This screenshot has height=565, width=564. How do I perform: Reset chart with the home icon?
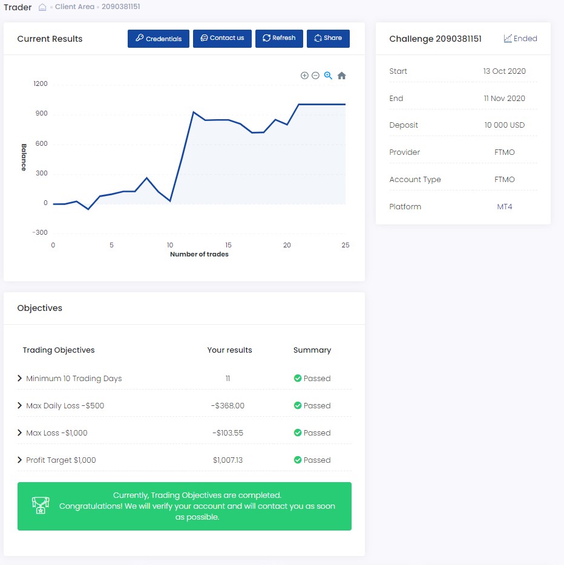pos(341,76)
